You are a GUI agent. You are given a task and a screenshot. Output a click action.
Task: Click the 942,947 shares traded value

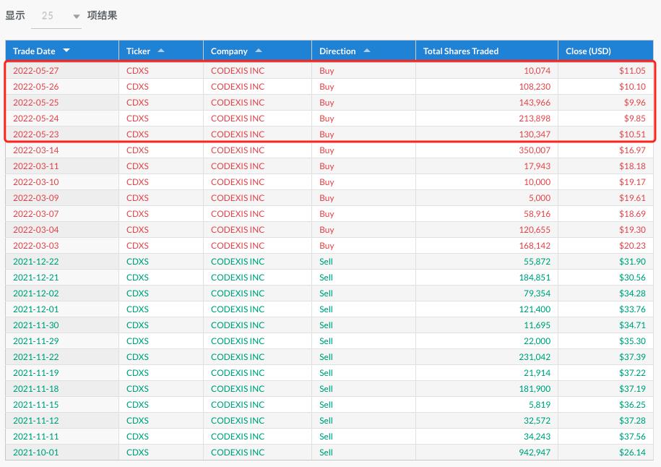click(533, 453)
